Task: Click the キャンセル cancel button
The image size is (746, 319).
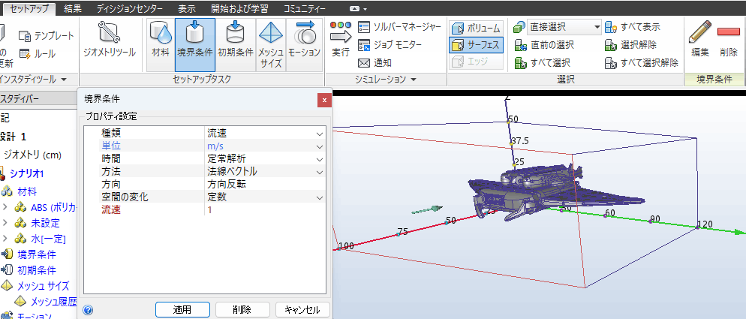Action: (x=302, y=309)
